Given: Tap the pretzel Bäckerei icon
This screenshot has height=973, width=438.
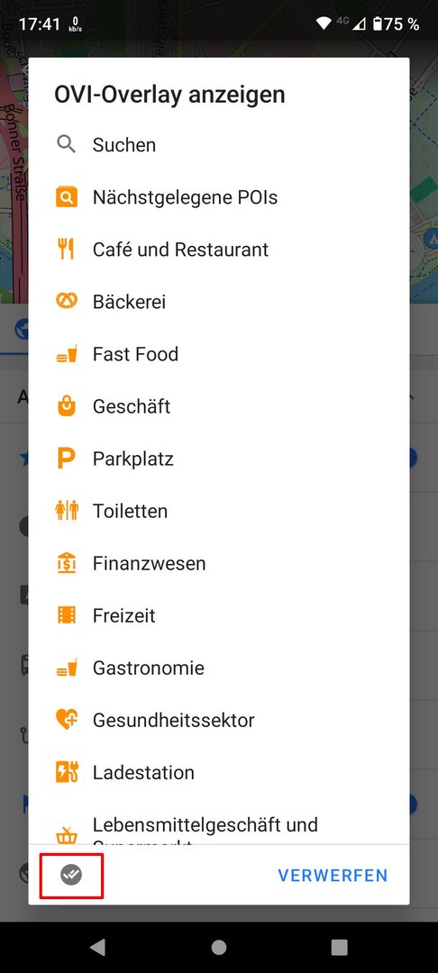Looking at the screenshot, I should point(67,302).
